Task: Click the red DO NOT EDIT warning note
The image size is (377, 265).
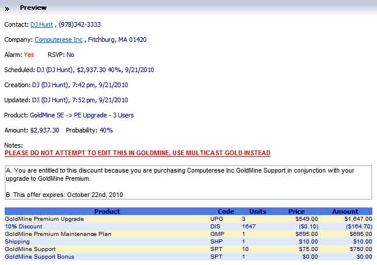Action: tap(138, 153)
